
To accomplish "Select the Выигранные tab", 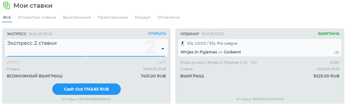I will point(77,17).
